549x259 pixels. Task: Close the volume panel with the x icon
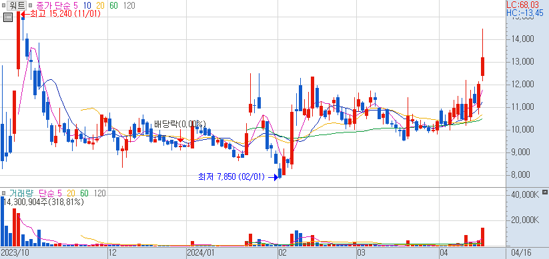coord(544,192)
